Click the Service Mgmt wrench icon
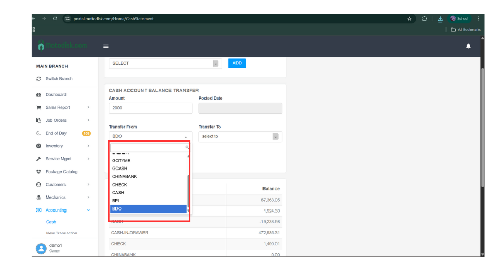The width and height of the screenshot is (499, 280). [x=38, y=159]
